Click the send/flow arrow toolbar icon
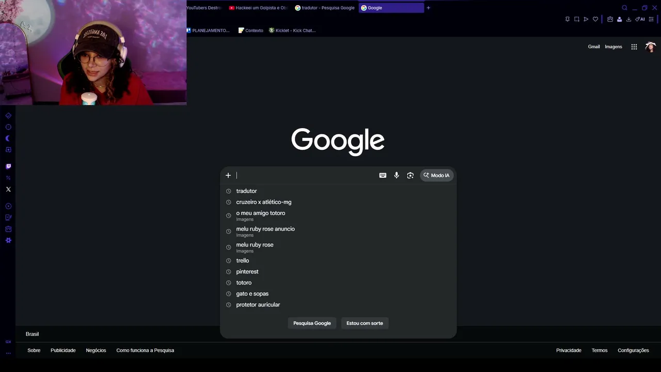Image resolution: width=661 pixels, height=372 pixels. [x=586, y=19]
